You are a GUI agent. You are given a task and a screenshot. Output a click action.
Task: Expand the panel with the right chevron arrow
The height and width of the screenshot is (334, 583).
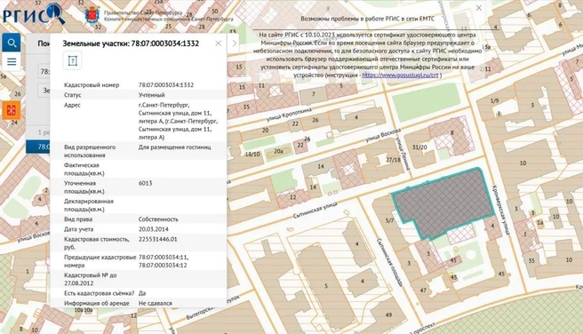coord(235,44)
